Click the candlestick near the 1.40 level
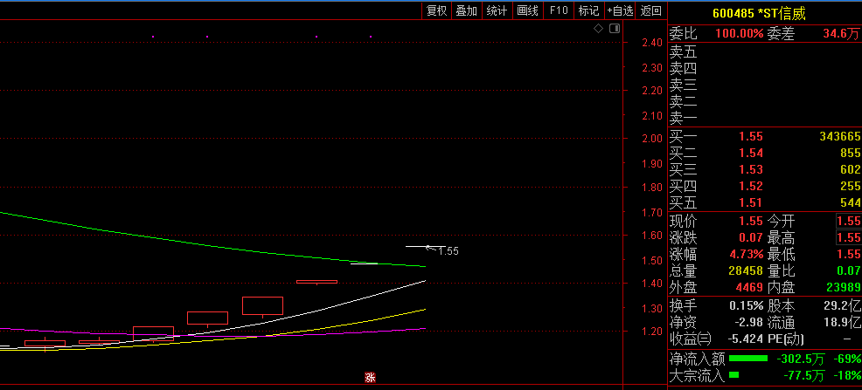Image resolution: width=862 pixels, height=390 pixels. (x=316, y=282)
